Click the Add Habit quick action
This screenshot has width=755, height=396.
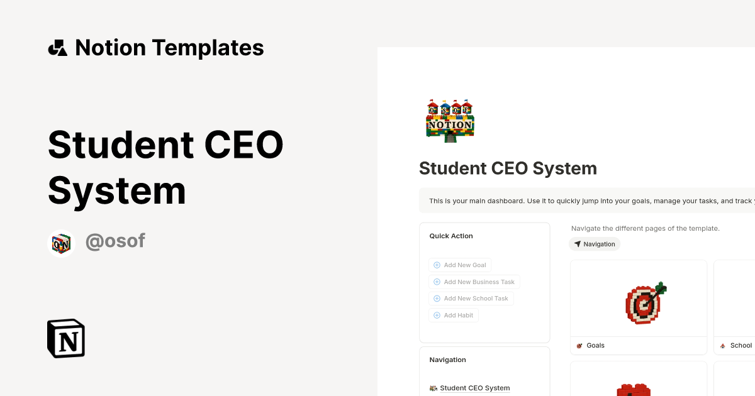(x=454, y=315)
